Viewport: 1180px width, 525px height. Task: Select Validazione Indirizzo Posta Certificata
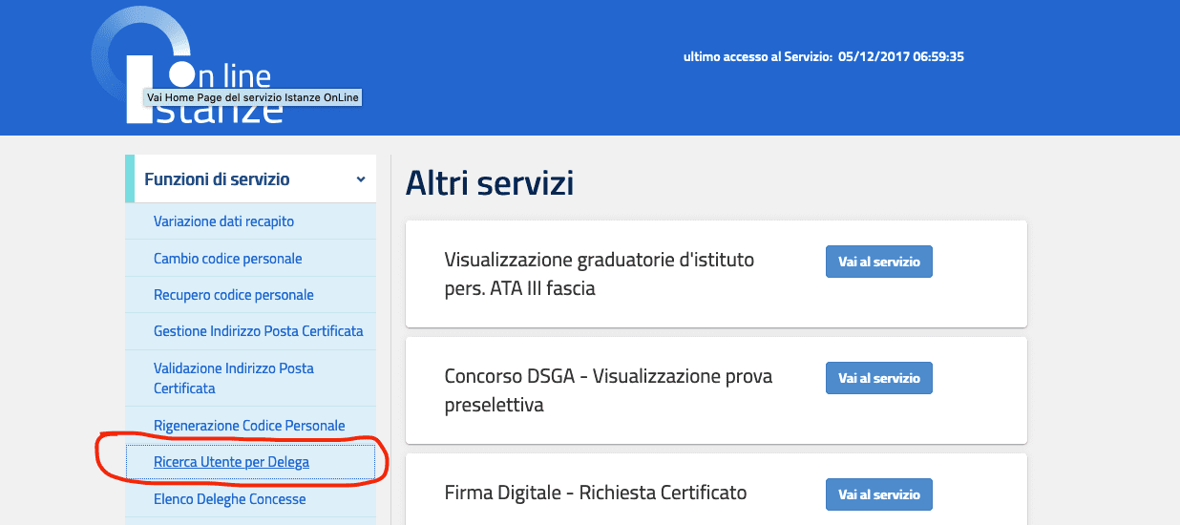click(233, 378)
